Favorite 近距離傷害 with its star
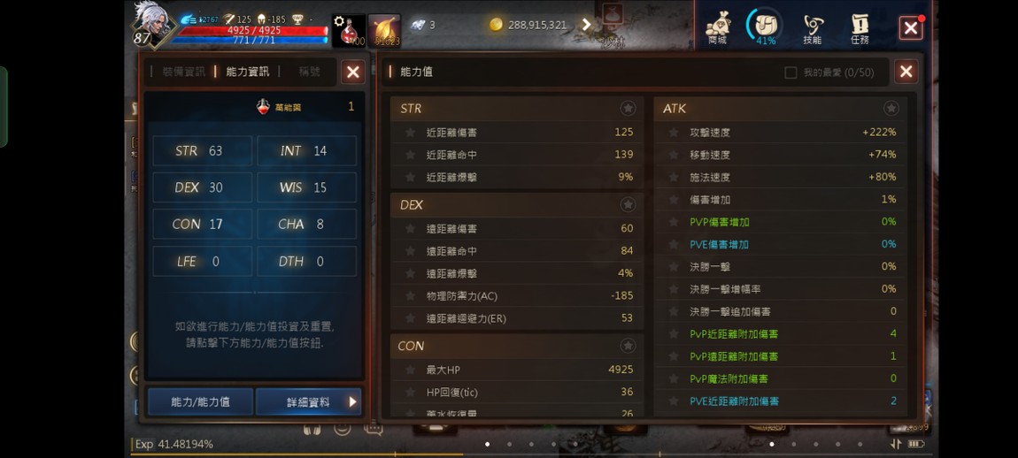1018x458 pixels. click(x=410, y=133)
